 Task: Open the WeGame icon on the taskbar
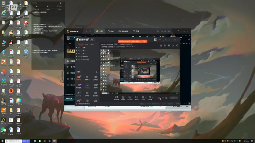pyautogui.click(x=45, y=141)
